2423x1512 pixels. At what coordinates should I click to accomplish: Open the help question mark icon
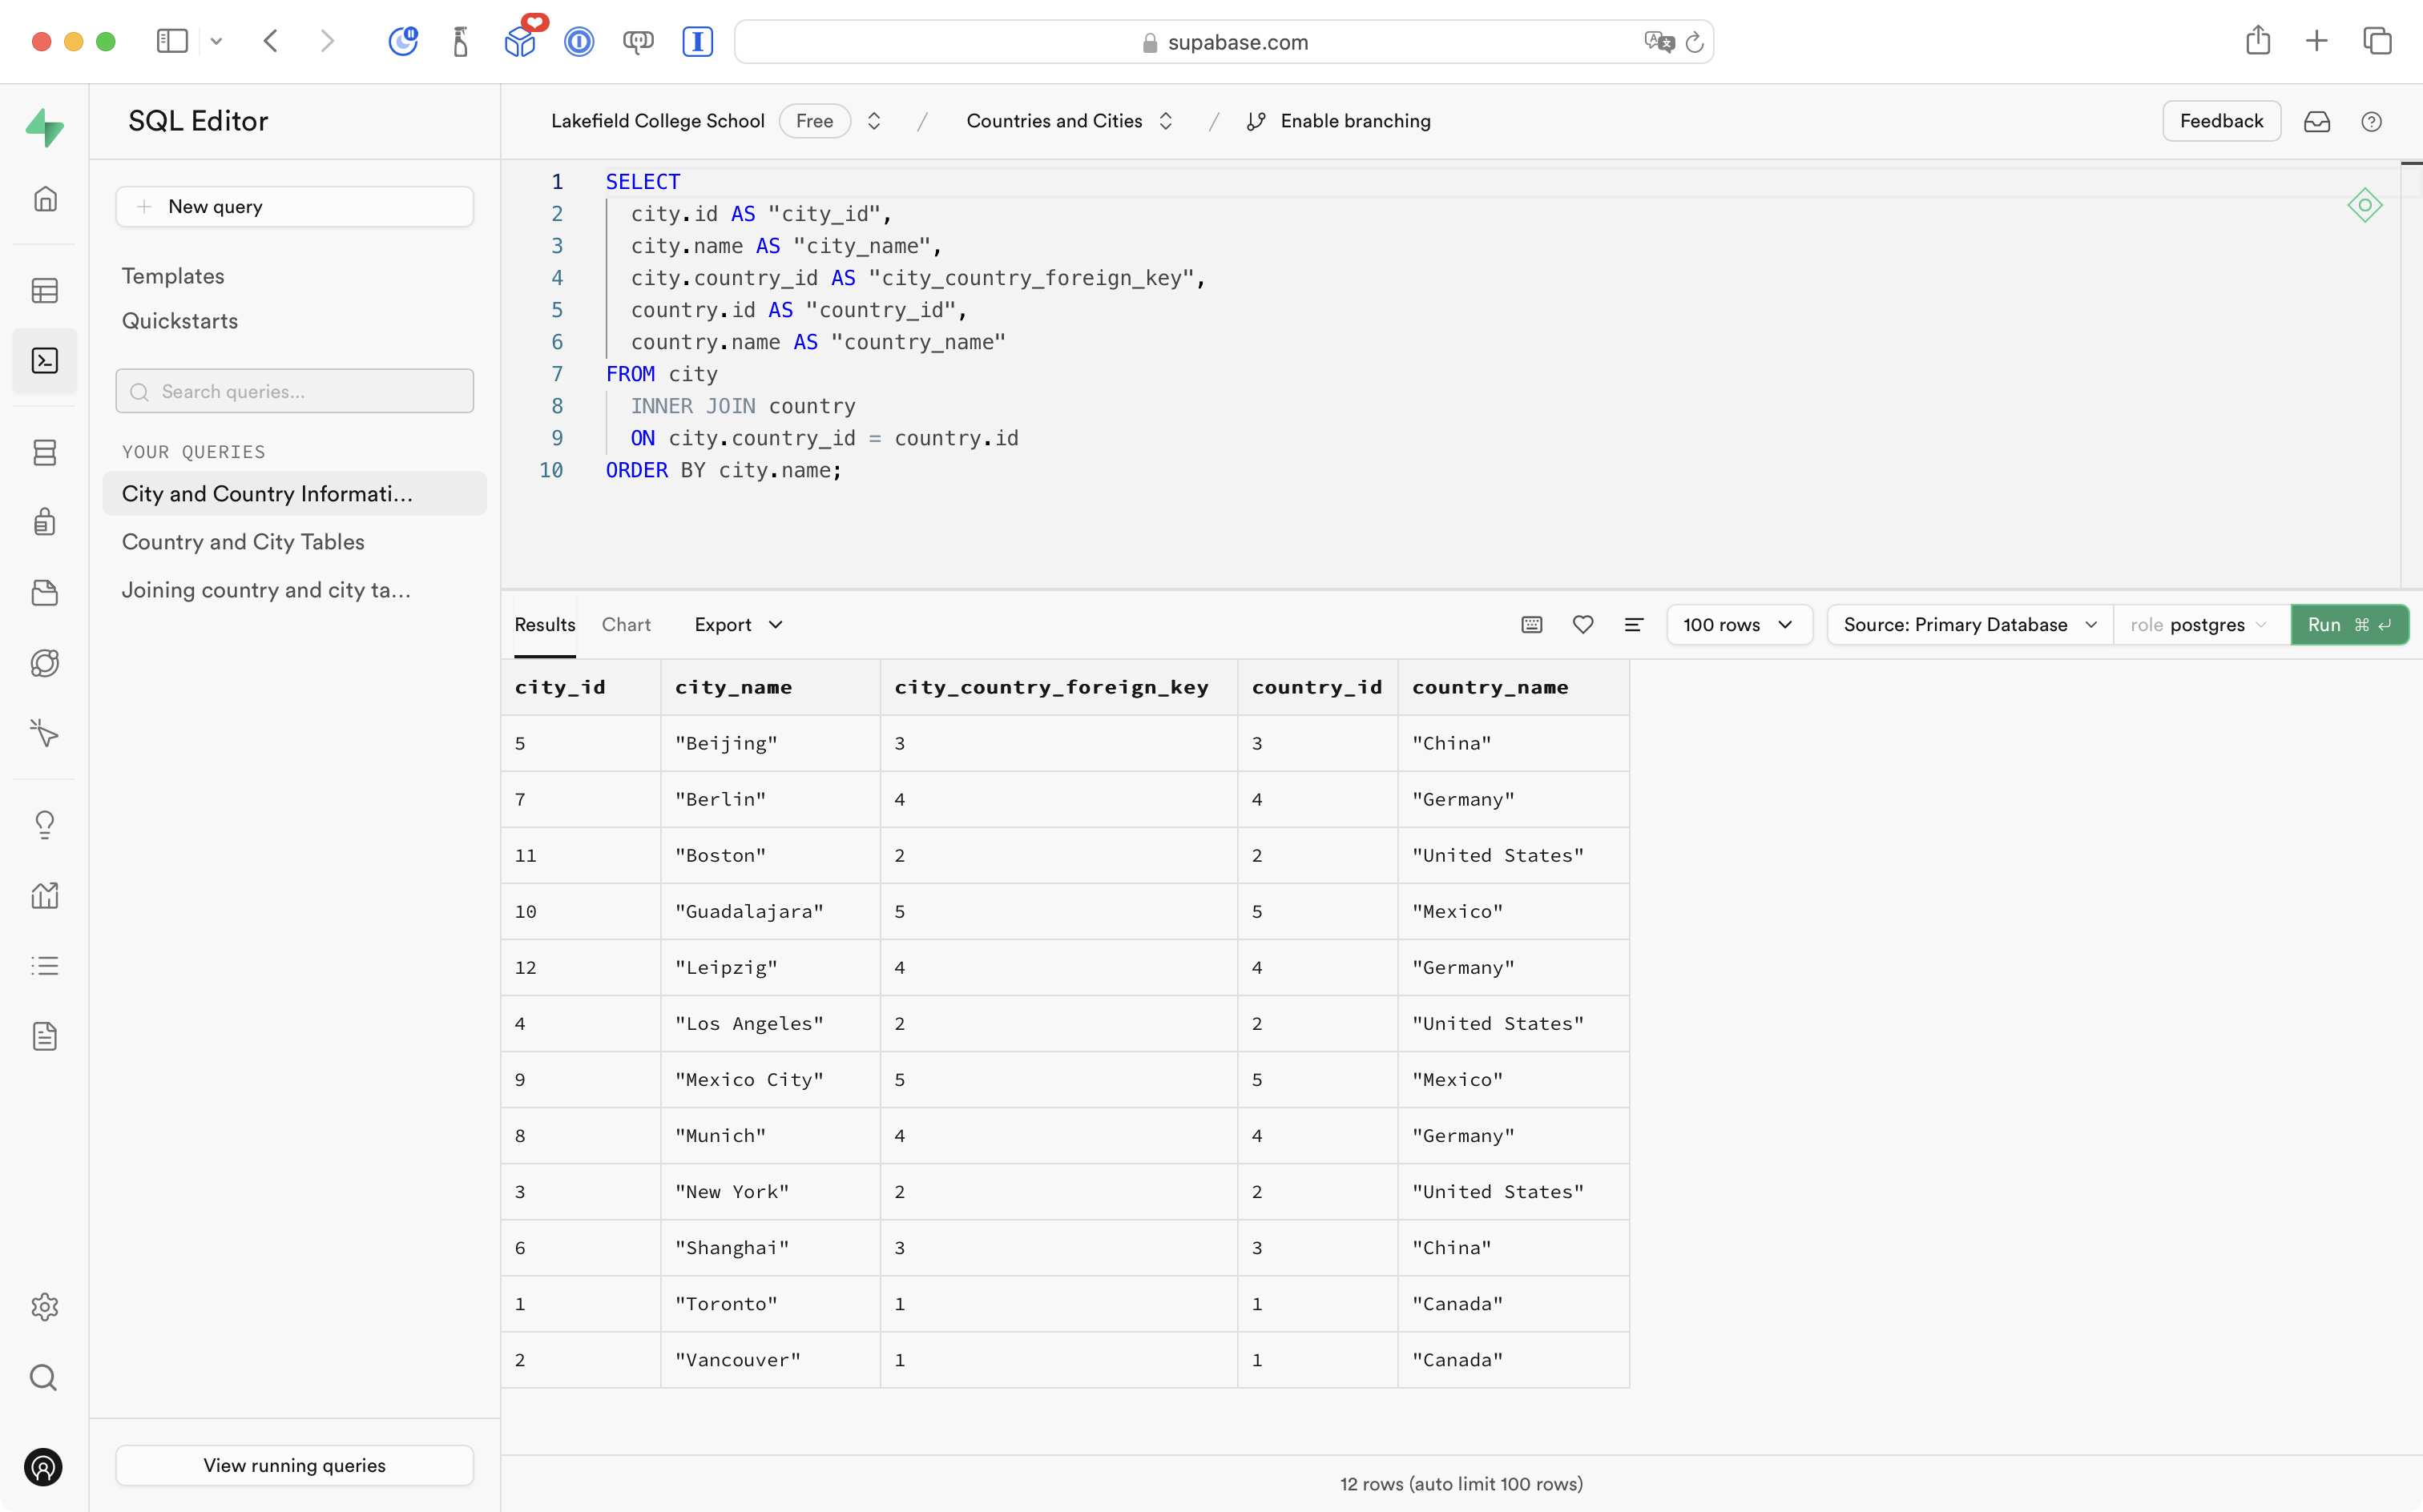pos(2371,121)
